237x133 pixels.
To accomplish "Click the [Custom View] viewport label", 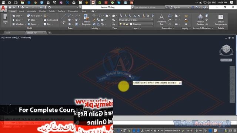I will [x=10, y=38].
